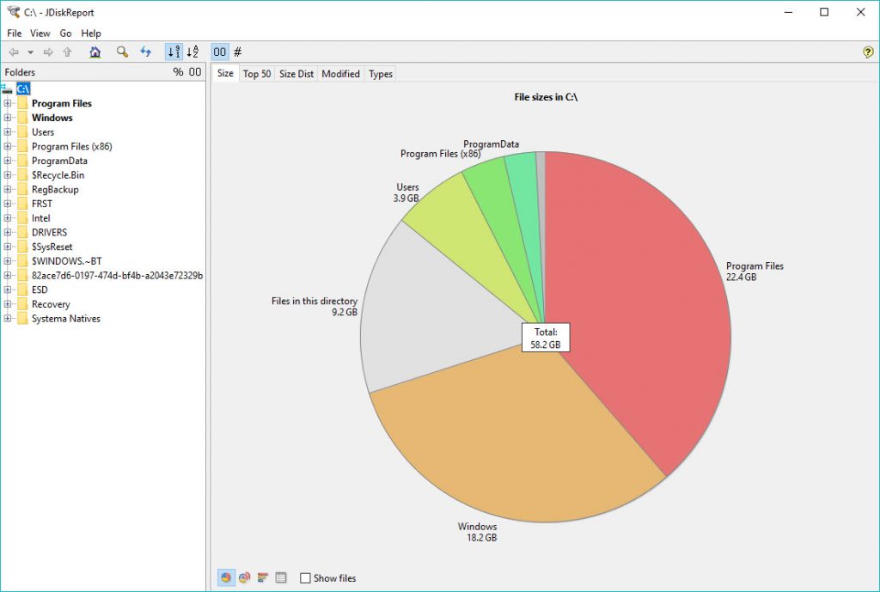Switch to table view icon
Viewport: 880px width, 592px height.
[x=281, y=577]
